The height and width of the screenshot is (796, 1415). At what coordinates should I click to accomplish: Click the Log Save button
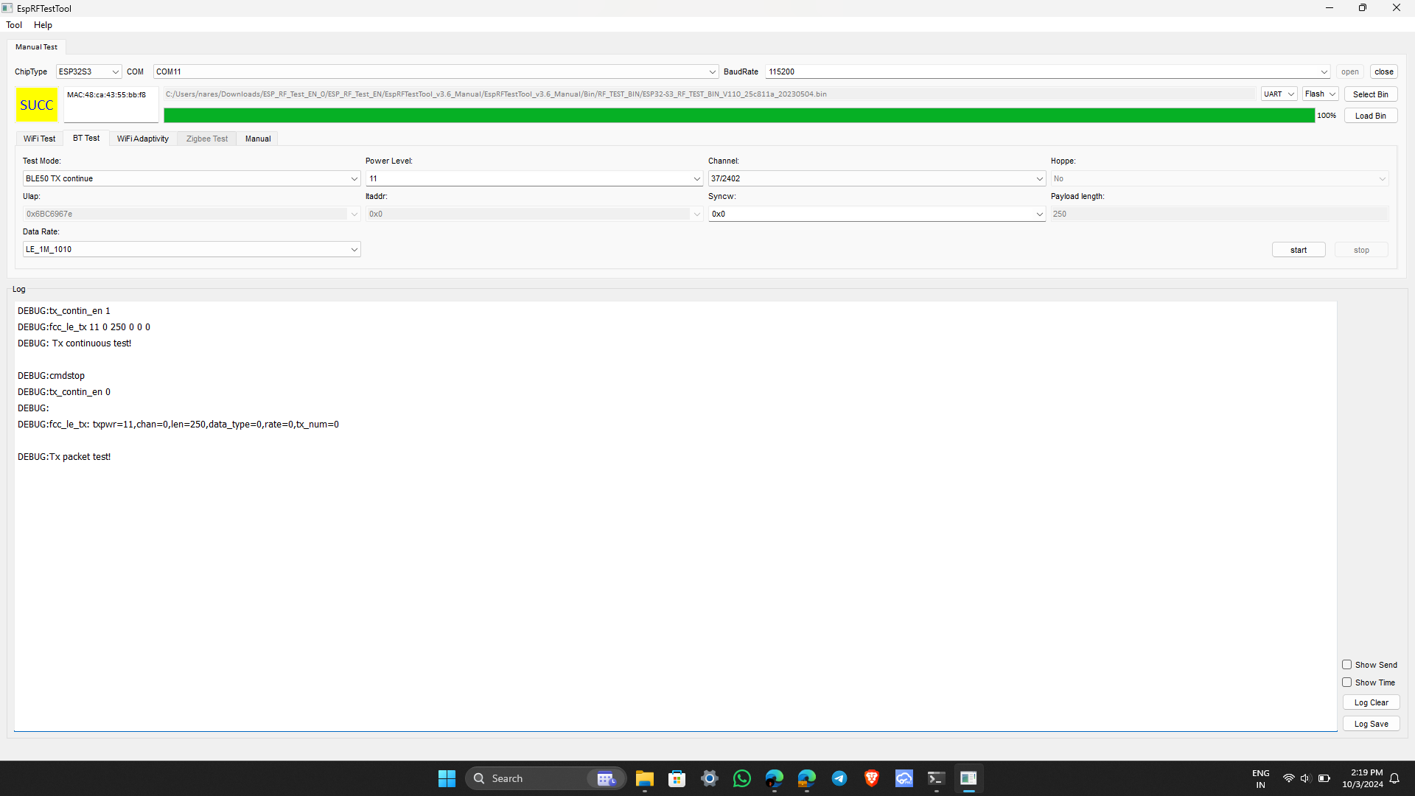(x=1372, y=724)
